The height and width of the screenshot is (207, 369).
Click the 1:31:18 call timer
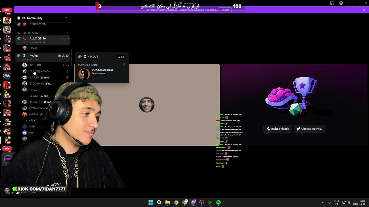(x=64, y=39)
